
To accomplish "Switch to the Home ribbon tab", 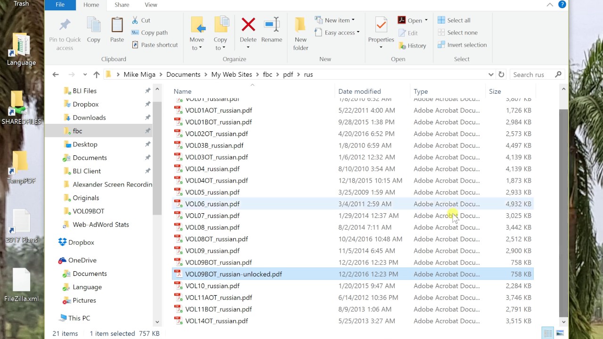I will click(x=91, y=5).
